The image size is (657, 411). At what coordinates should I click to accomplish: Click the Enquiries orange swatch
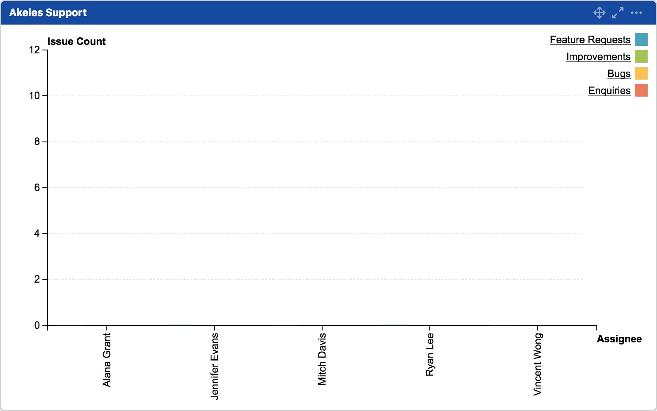click(x=641, y=90)
